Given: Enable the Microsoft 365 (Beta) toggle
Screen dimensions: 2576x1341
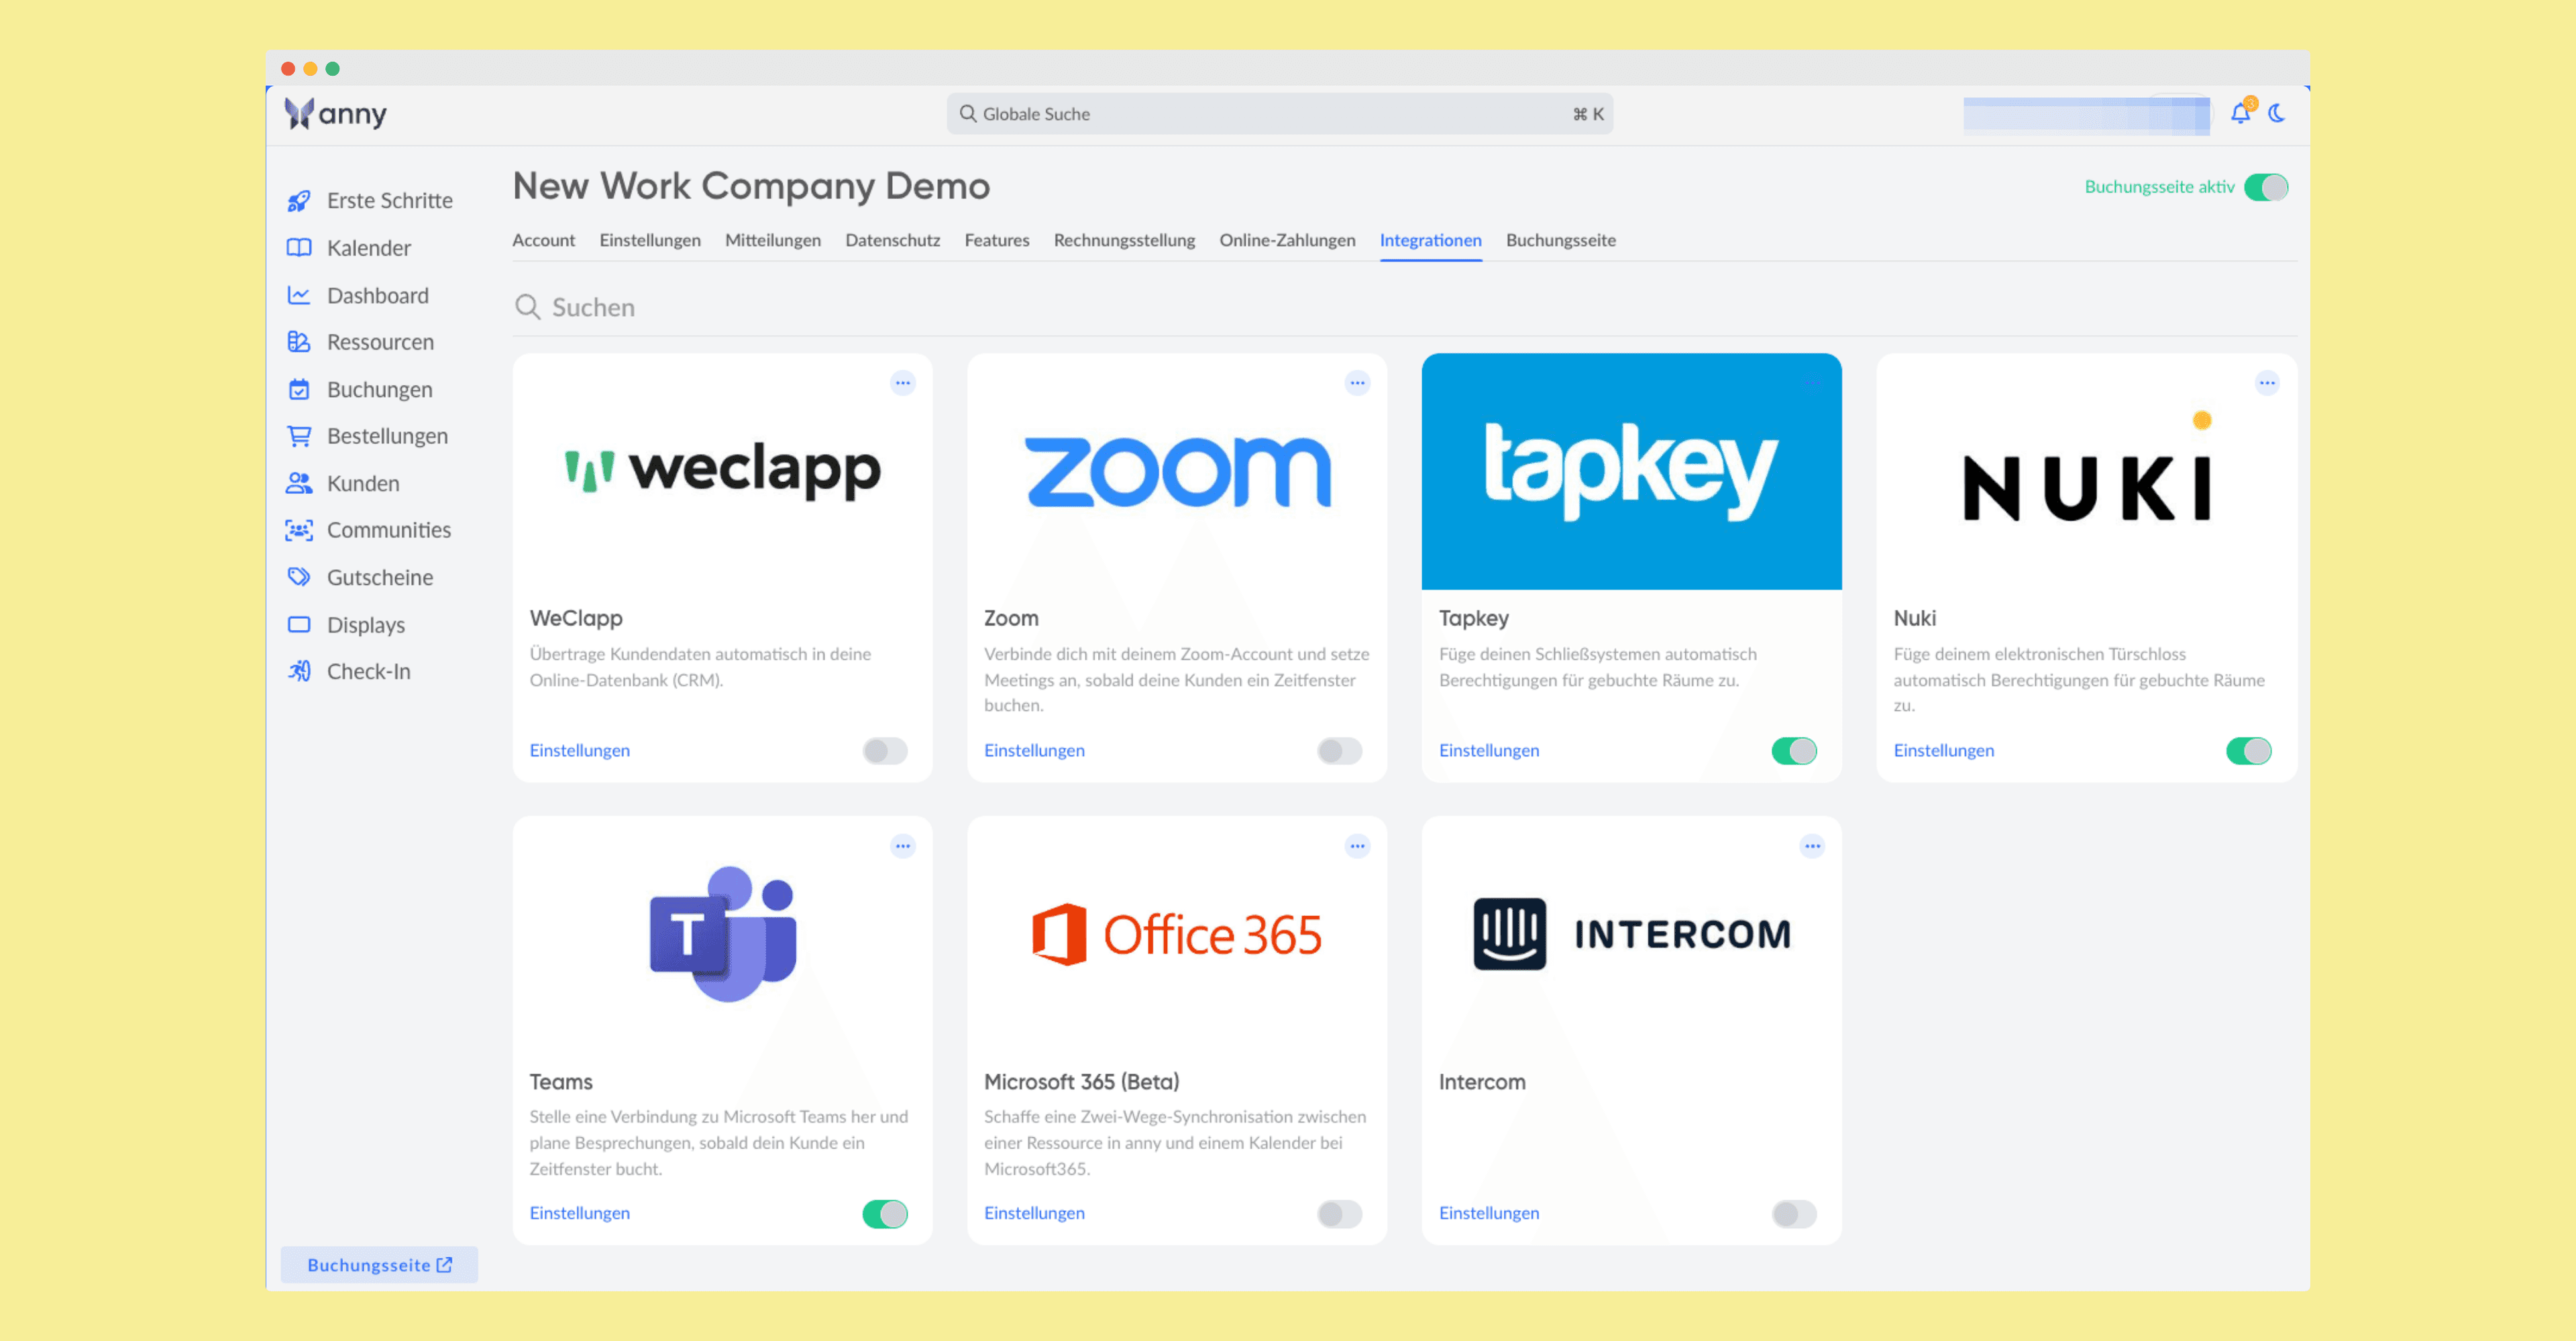Looking at the screenshot, I should (1339, 1213).
